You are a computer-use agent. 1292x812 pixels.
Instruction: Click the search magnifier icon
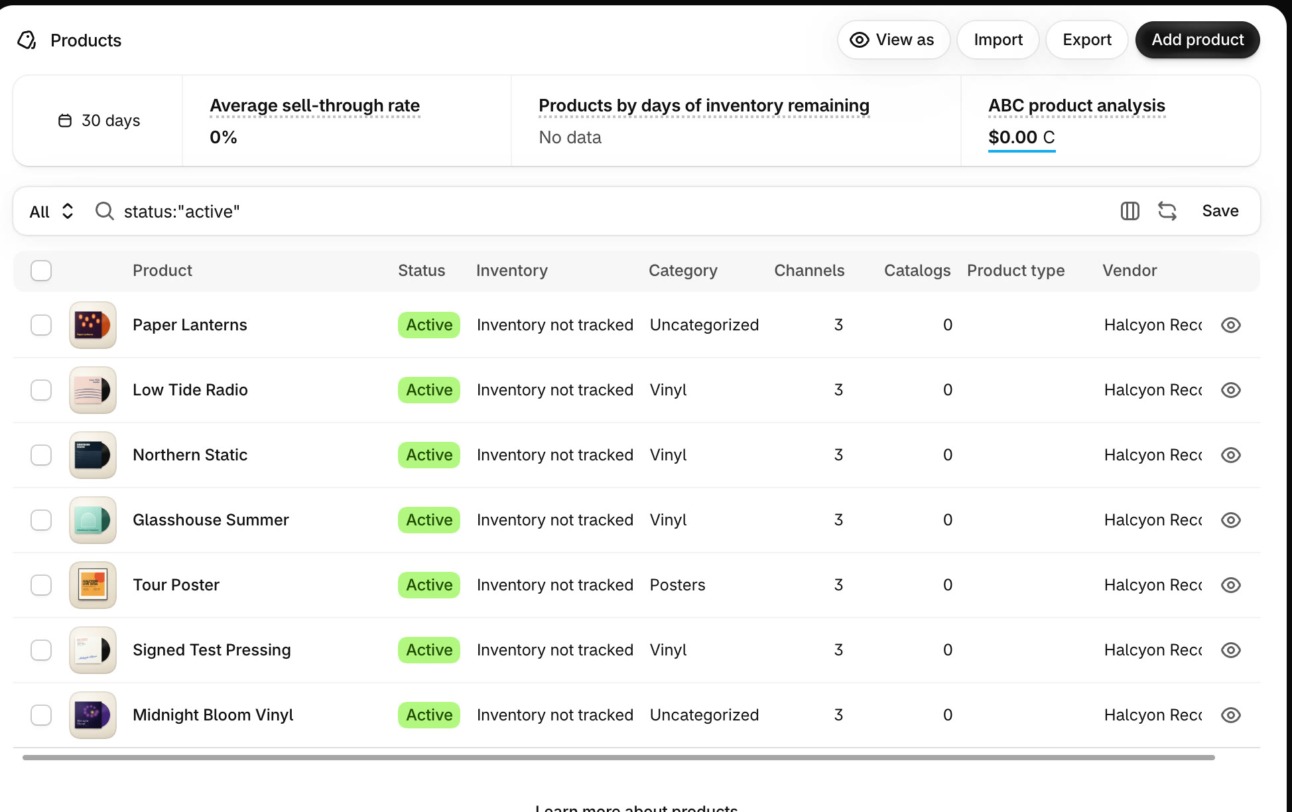(105, 211)
